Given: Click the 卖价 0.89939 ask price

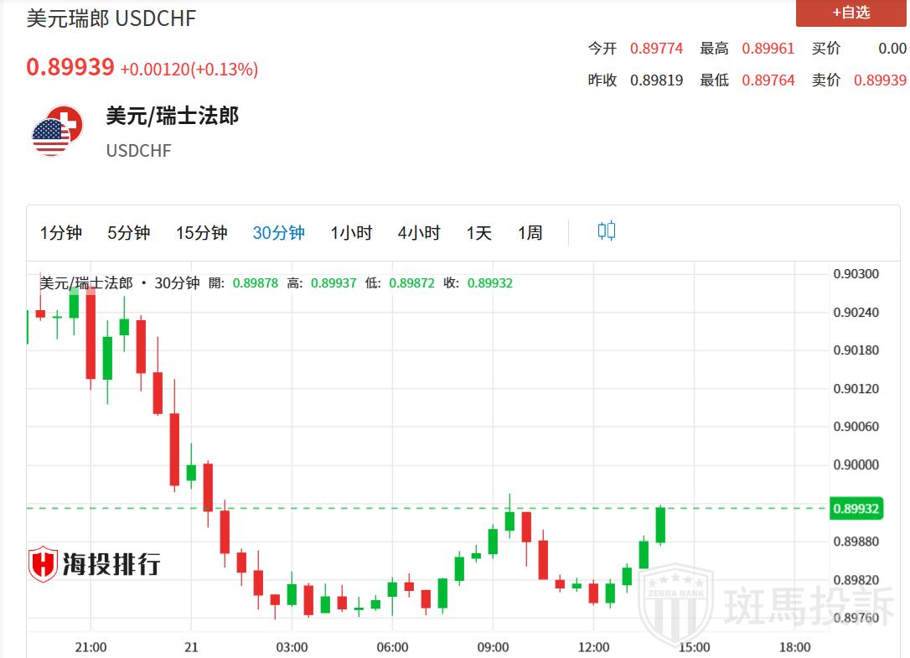Looking at the screenshot, I should pyautogui.click(x=879, y=80).
